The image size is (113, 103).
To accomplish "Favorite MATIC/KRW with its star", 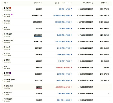I will point(2,9).
